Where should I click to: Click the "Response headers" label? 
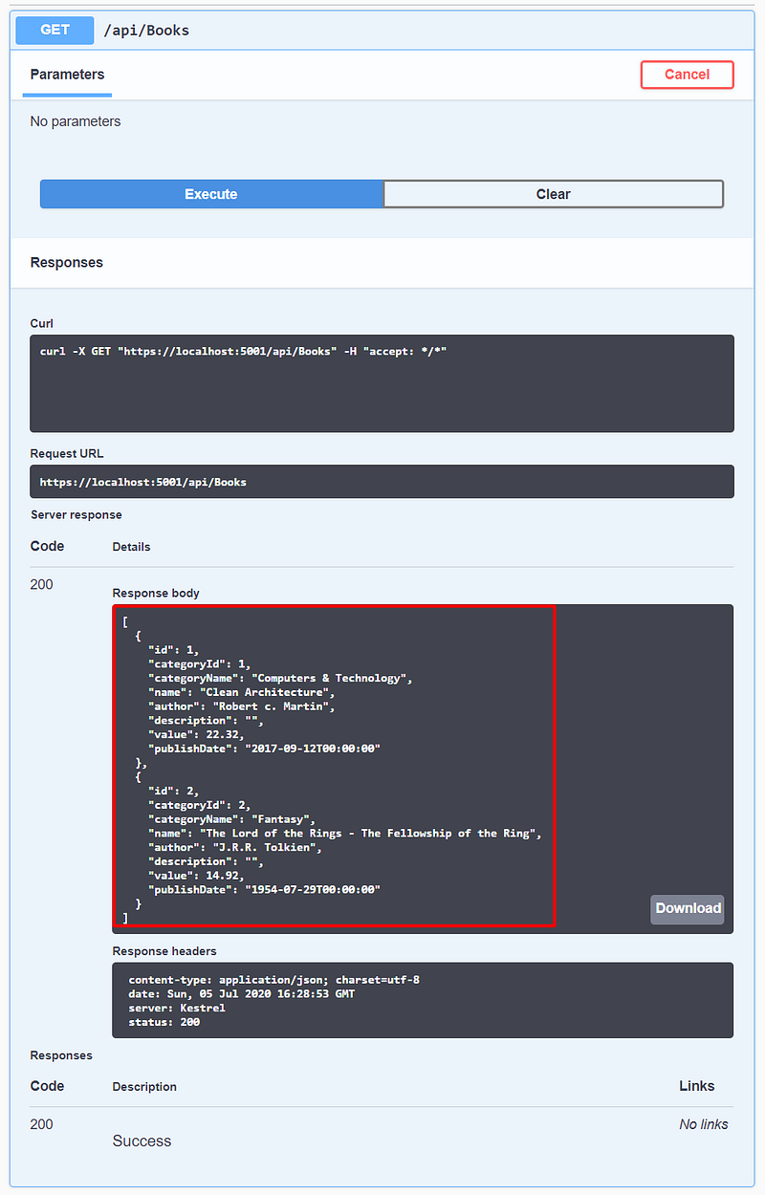[x=164, y=951]
